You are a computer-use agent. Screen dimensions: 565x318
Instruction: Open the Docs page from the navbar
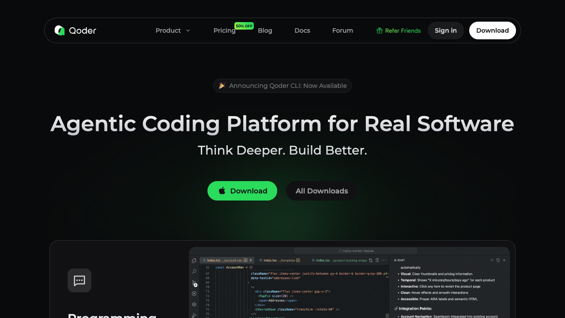coord(302,30)
